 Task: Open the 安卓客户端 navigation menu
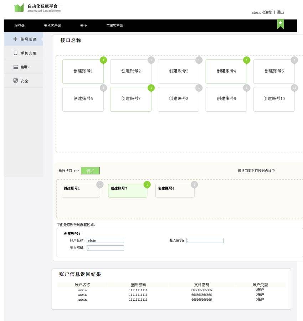click(52, 26)
